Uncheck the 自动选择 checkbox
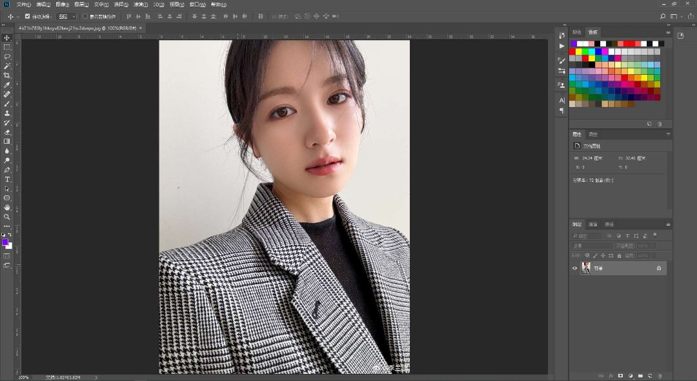Screen dimensions: 697x381 tap(27, 16)
